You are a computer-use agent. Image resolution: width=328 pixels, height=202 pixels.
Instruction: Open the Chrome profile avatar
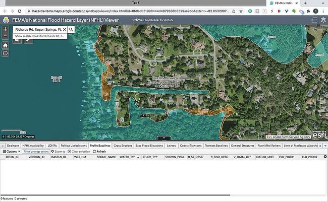[x=316, y=11]
